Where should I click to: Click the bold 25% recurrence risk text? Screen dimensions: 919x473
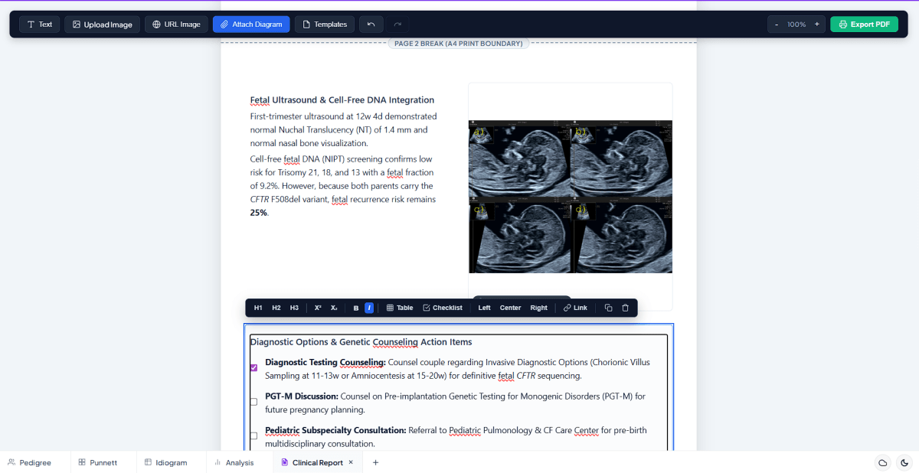[259, 213]
